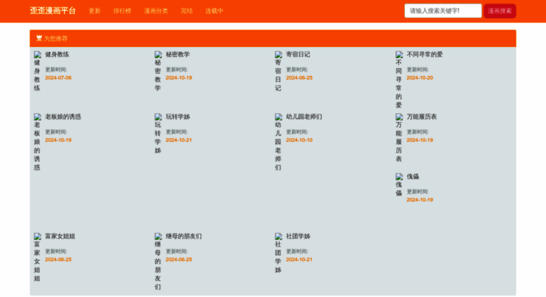Open the 更新 menu item
This screenshot has height=297, width=546.
pyautogui.click(x=95, y=11)
